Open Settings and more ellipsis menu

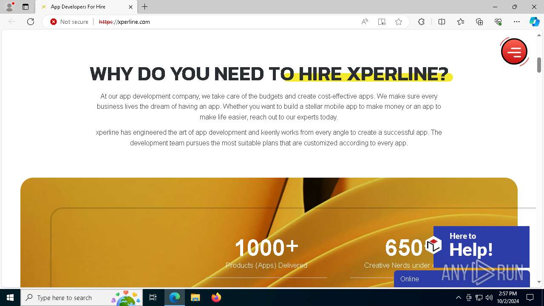point(517,22)
